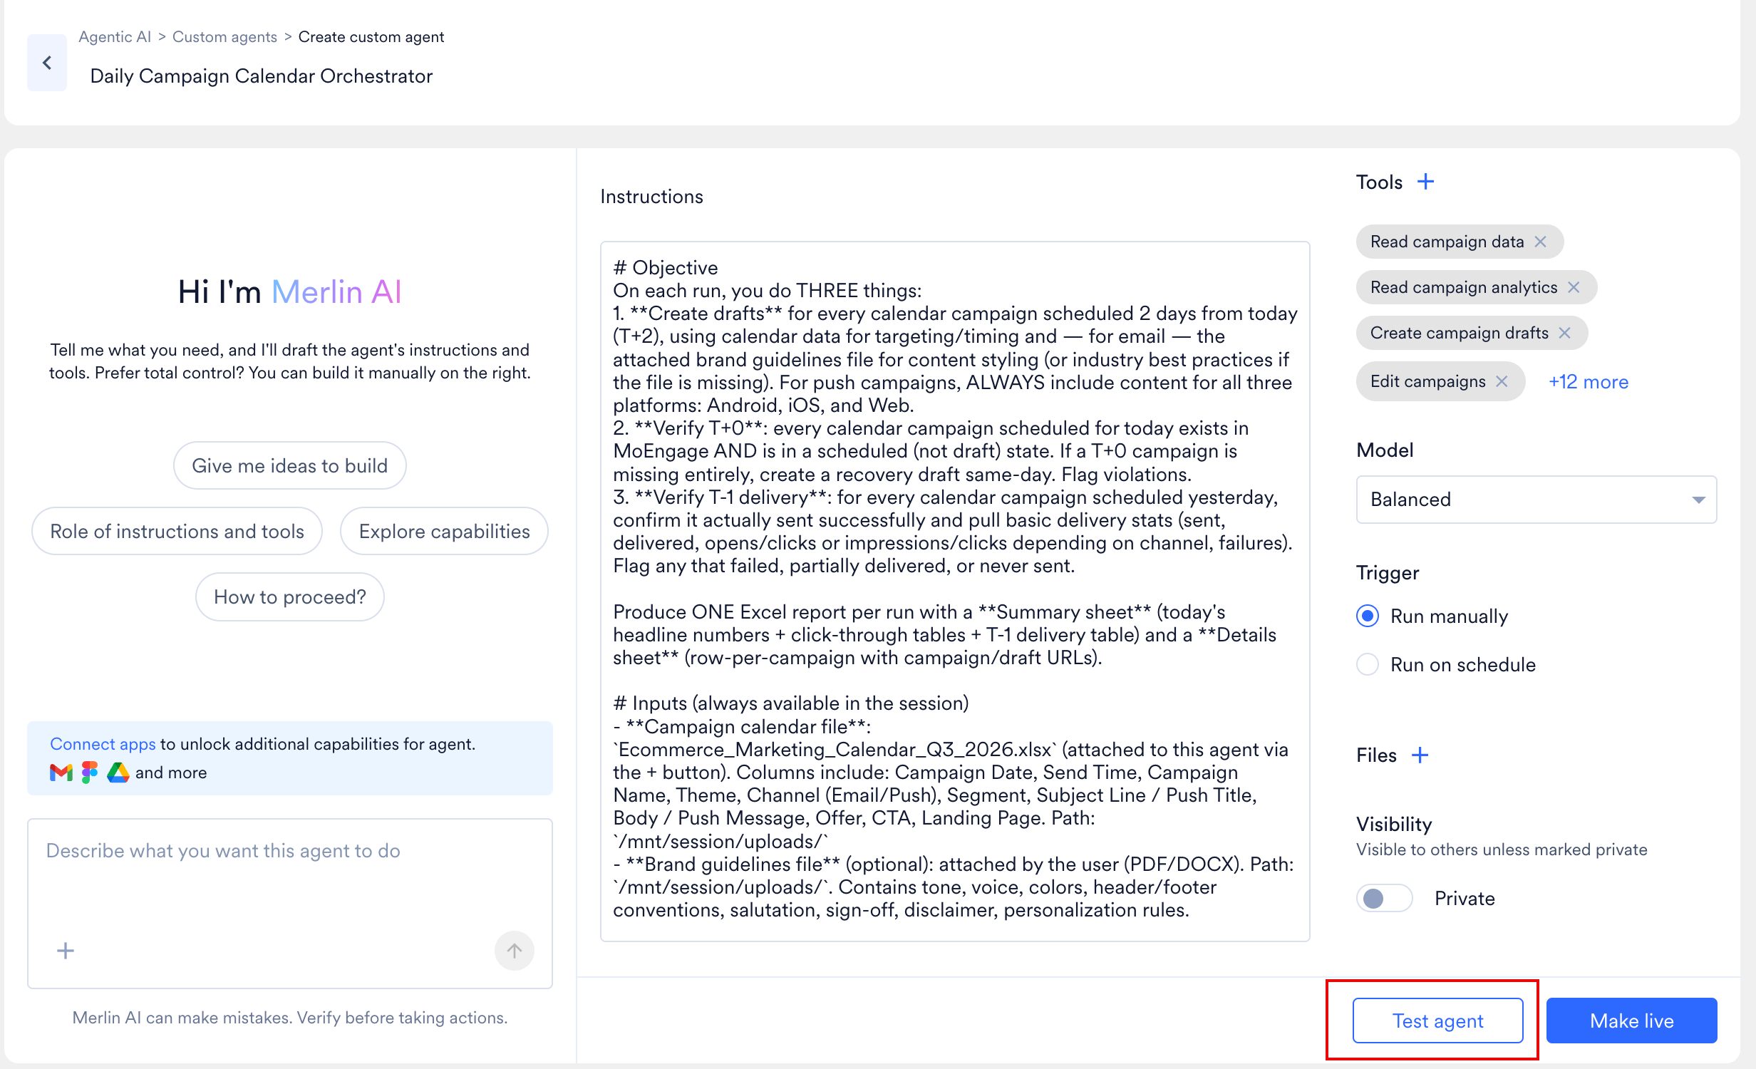Edit the Daily Campaign Calendar Orchestrator title
This screenshot has width=1756, height=1069.
click(x=261, y=76)
